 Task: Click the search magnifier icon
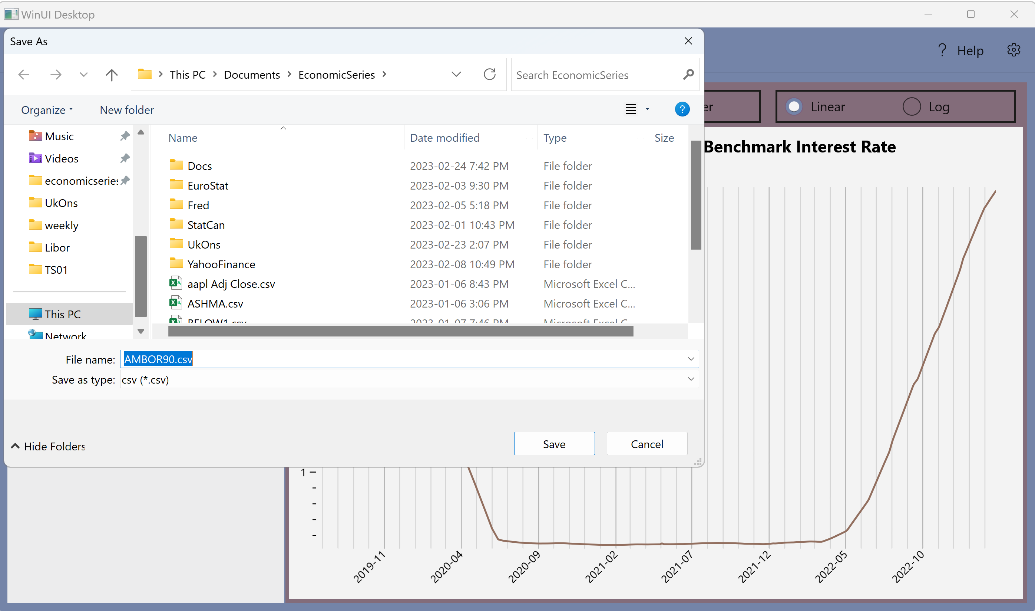tap(688, 75)
